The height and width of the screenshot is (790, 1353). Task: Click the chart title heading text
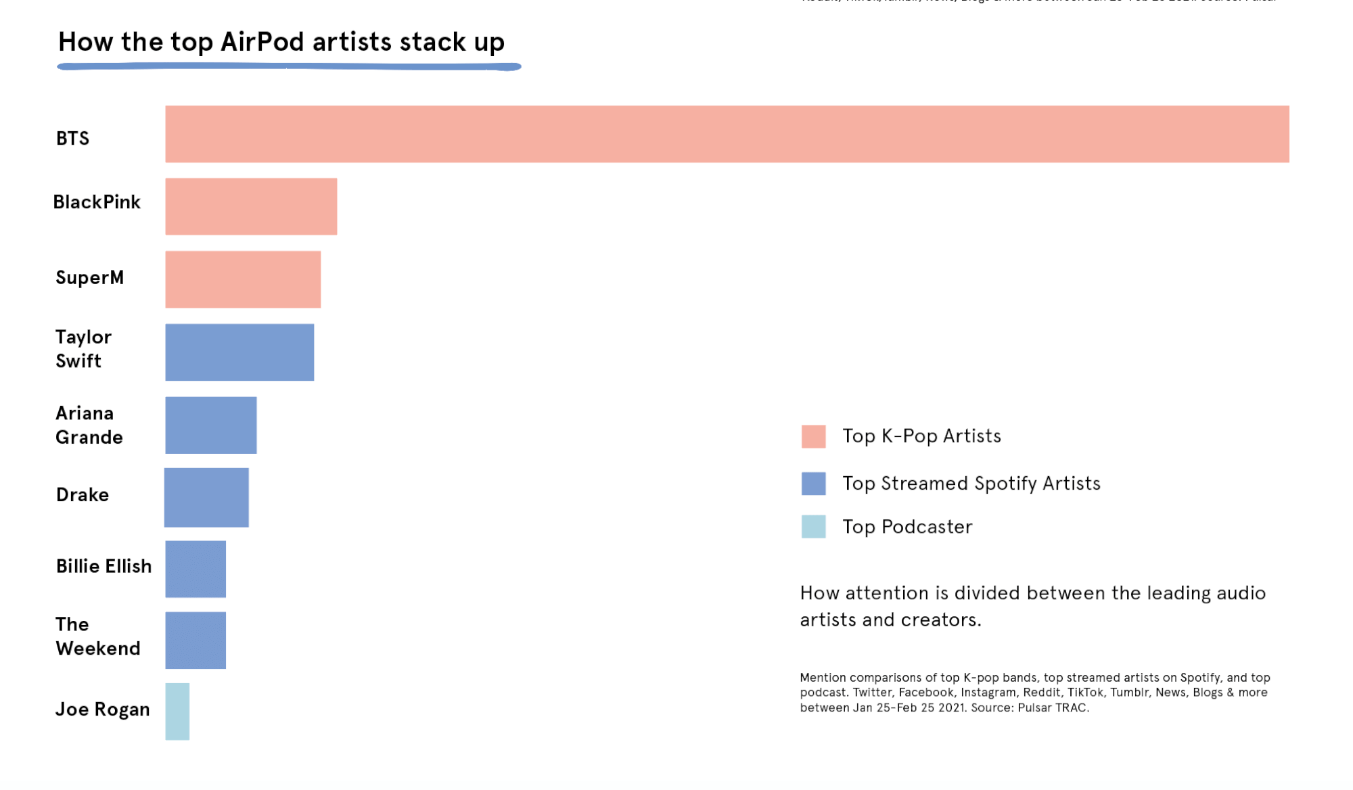pos(281,42)
